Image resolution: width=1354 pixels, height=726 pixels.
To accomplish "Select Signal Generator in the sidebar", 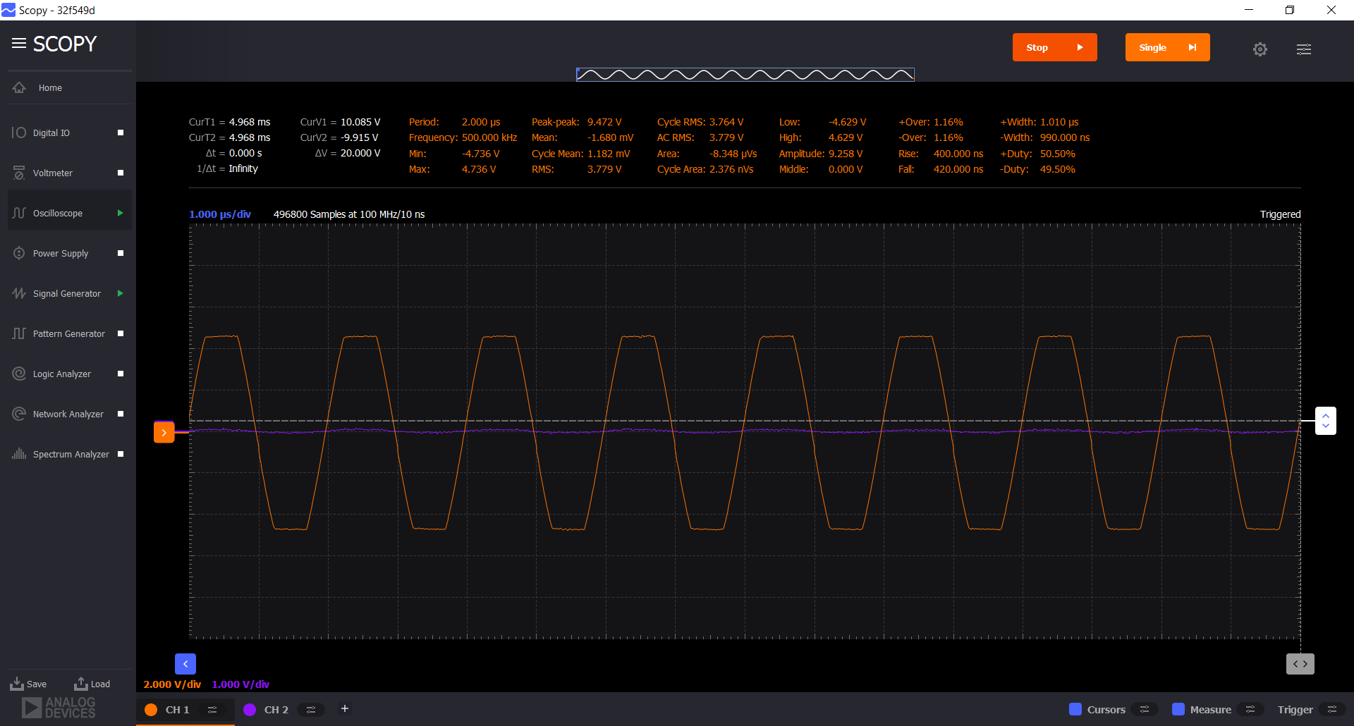I will point(70,293).
